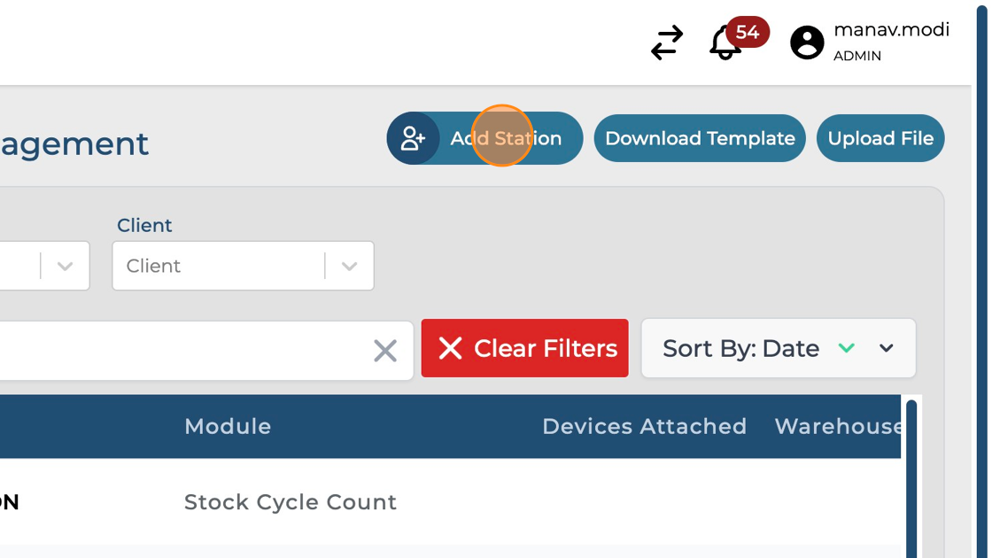Click the swap arrows icon in header

pos(667,43)
